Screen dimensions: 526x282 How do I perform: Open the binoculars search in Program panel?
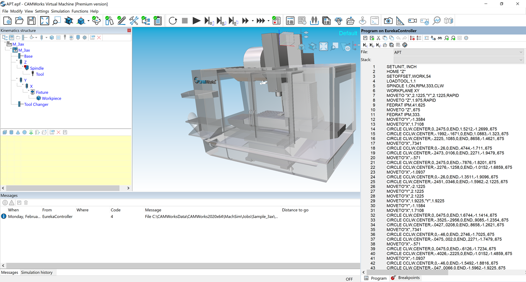click(x=440, y=38)
